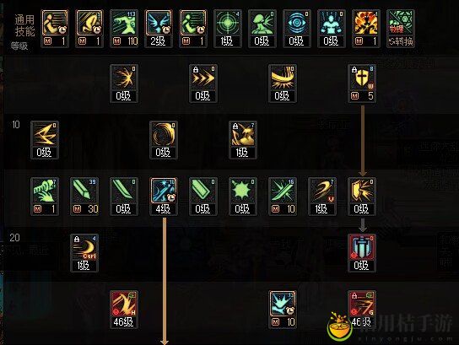Screen dimensions: 459x345
Task: Click the green crosshair target skill
Action: 228,23
